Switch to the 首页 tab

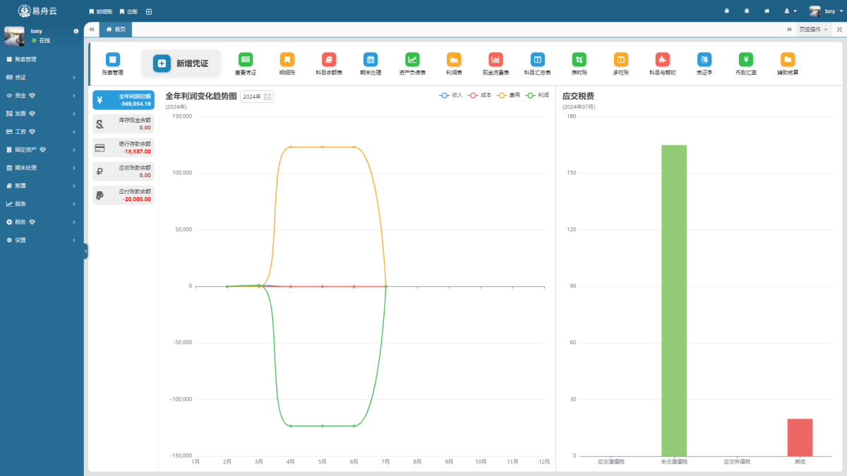(116, 29)
